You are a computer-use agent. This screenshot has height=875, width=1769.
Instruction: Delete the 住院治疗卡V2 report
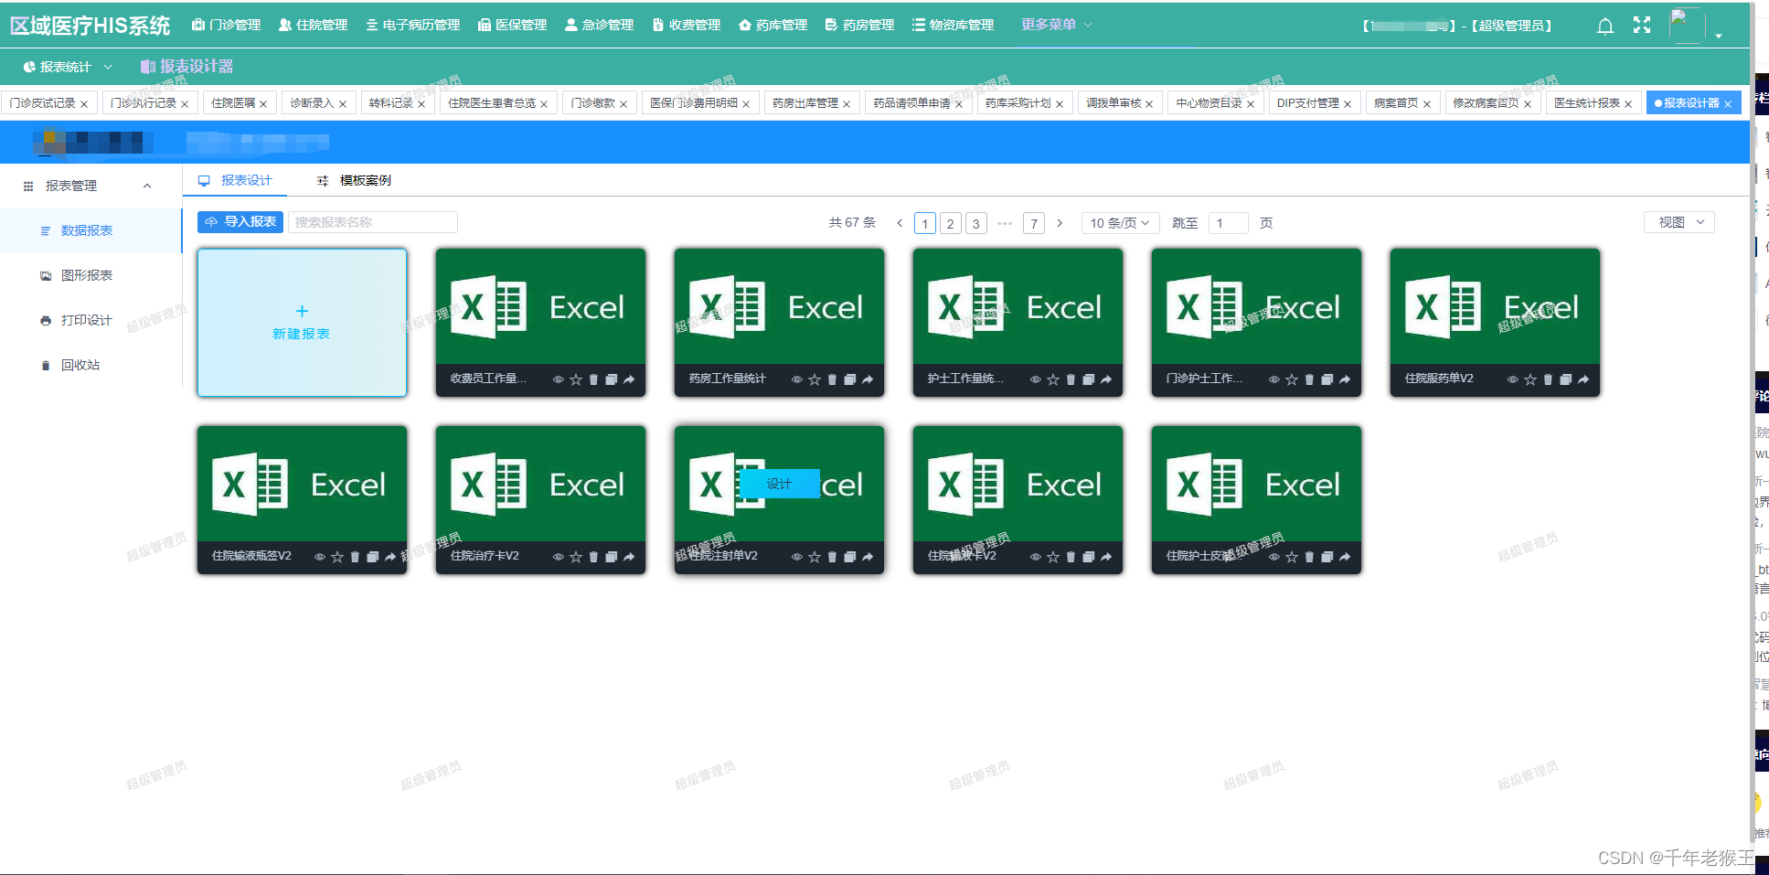point(593,557)
